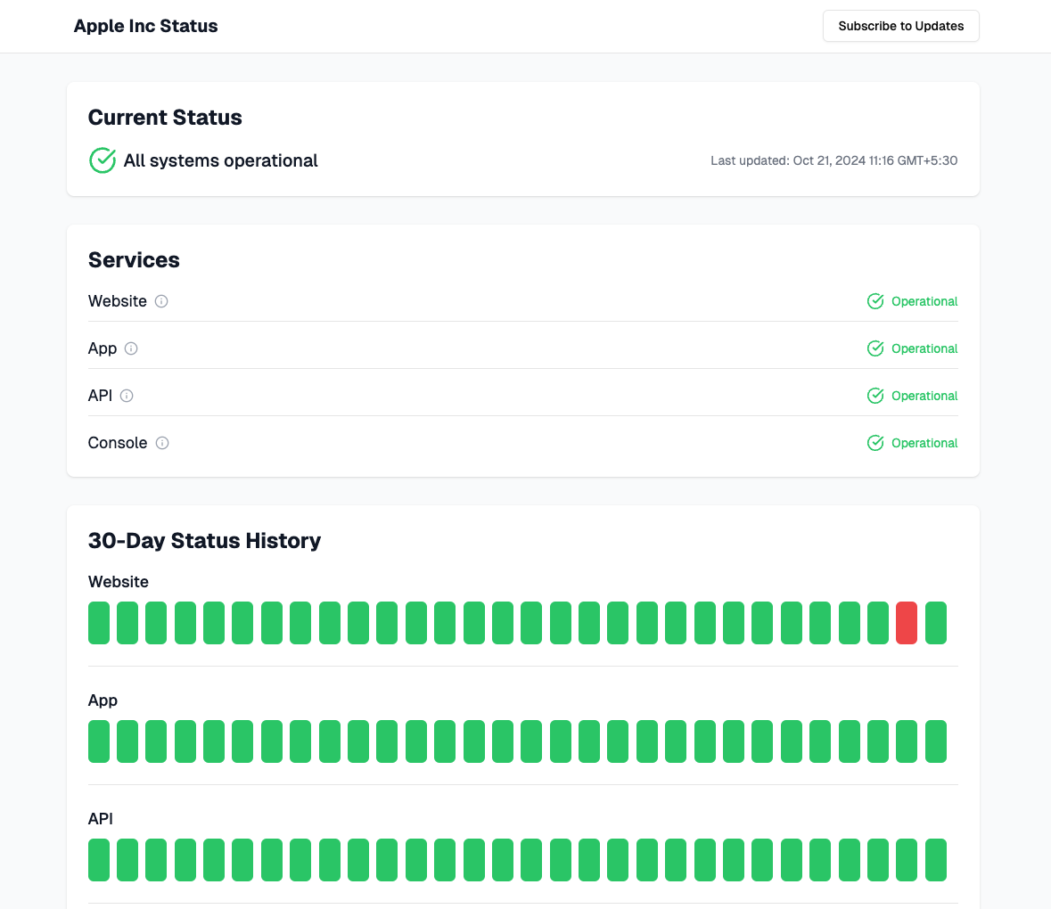This screenshot has width=1051, height=909.
Task: Click the Apple Inc Status title
Action: pyautogui.click(x=145, y=26)
